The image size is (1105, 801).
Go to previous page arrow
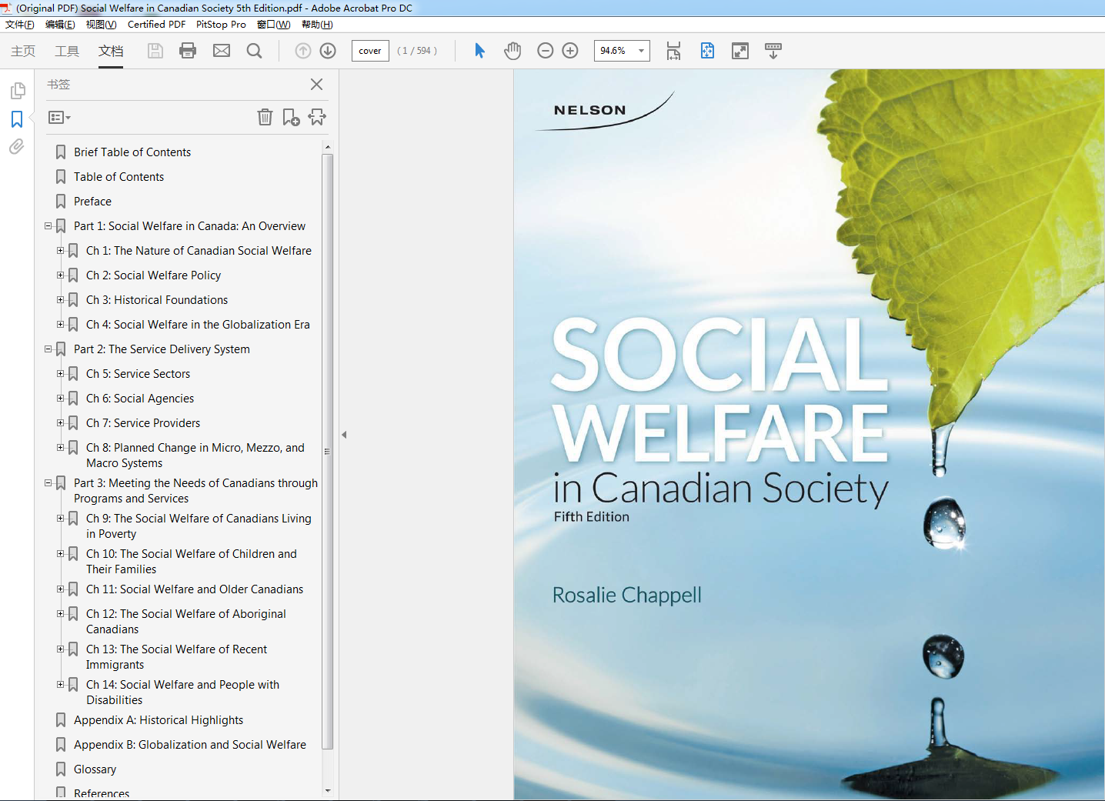pyautogui.click(x=303, y=51)
